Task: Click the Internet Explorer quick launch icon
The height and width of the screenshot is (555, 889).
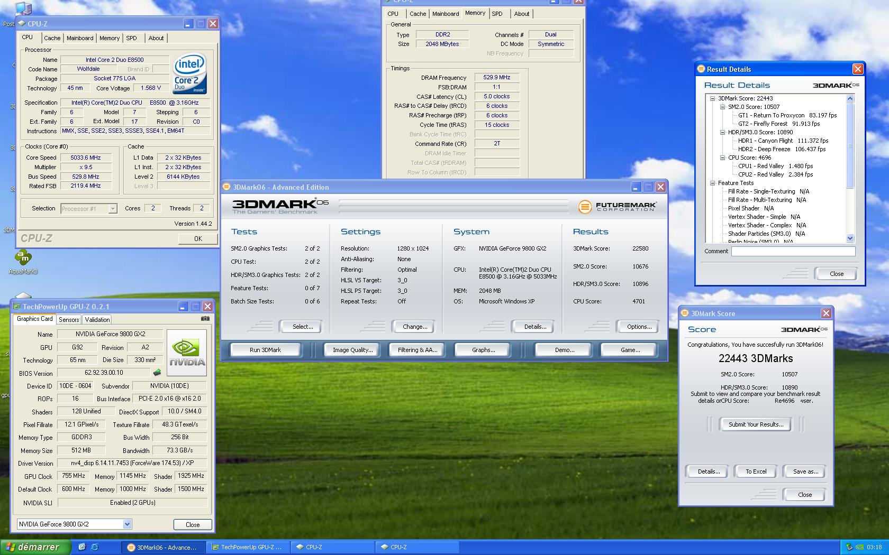Action: point(94,547)
